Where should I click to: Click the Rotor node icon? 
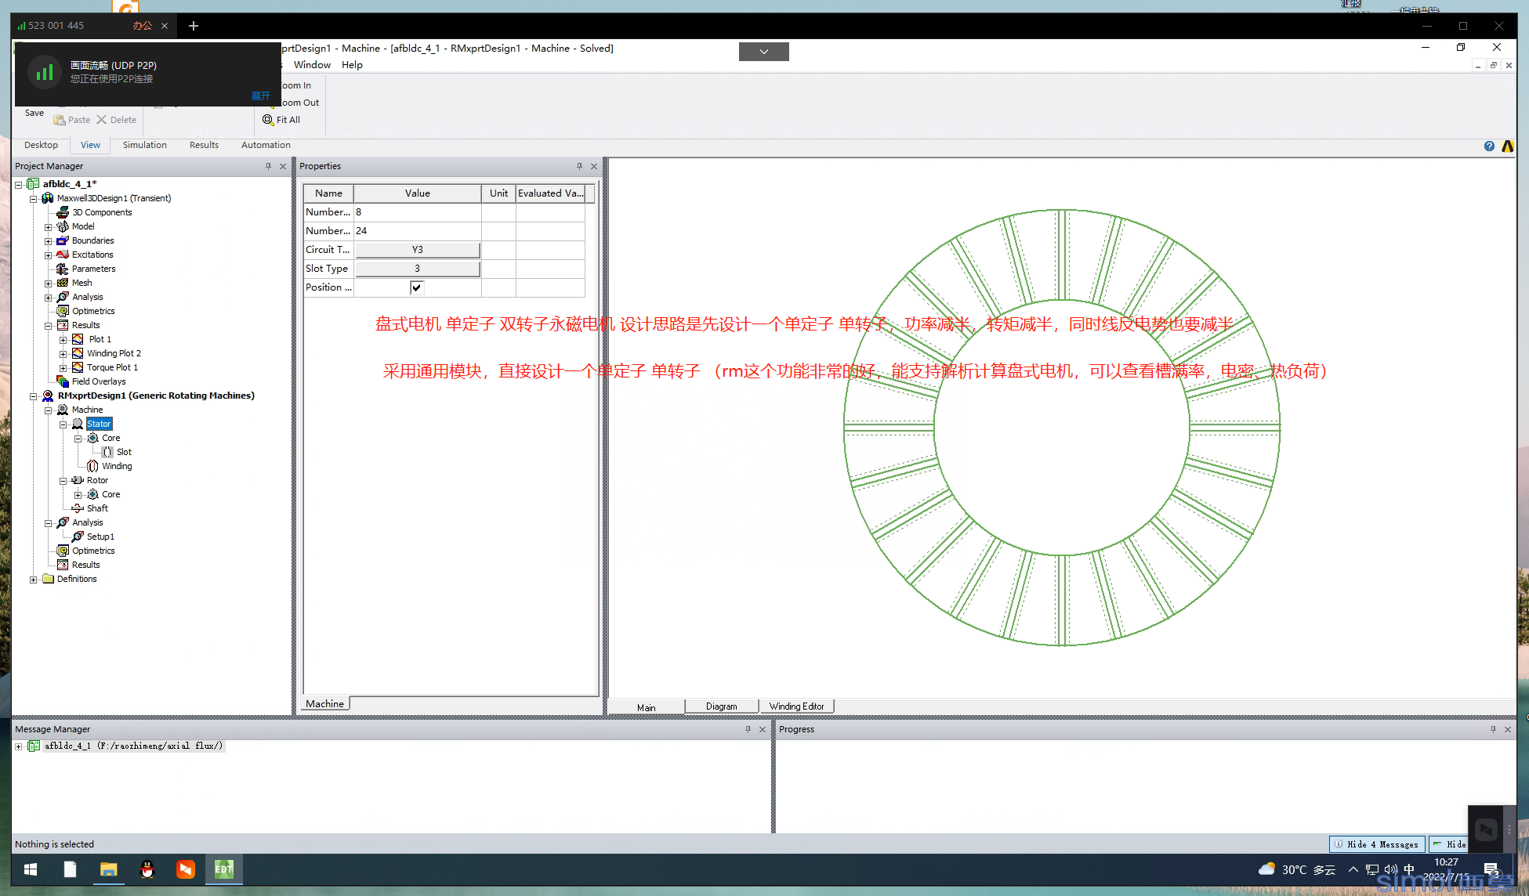[78, 480]
